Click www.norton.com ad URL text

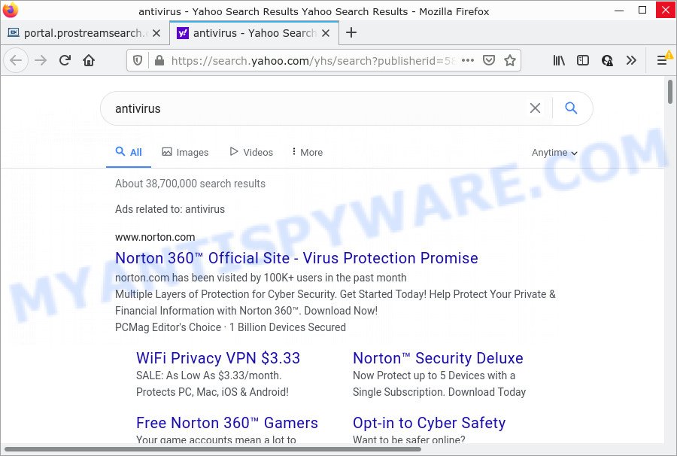click(x=155, y=237)
